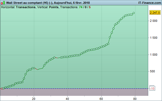The image size is (162, 101).
Task: Click the 60 x-axis tick label
Action: point(101,99)
